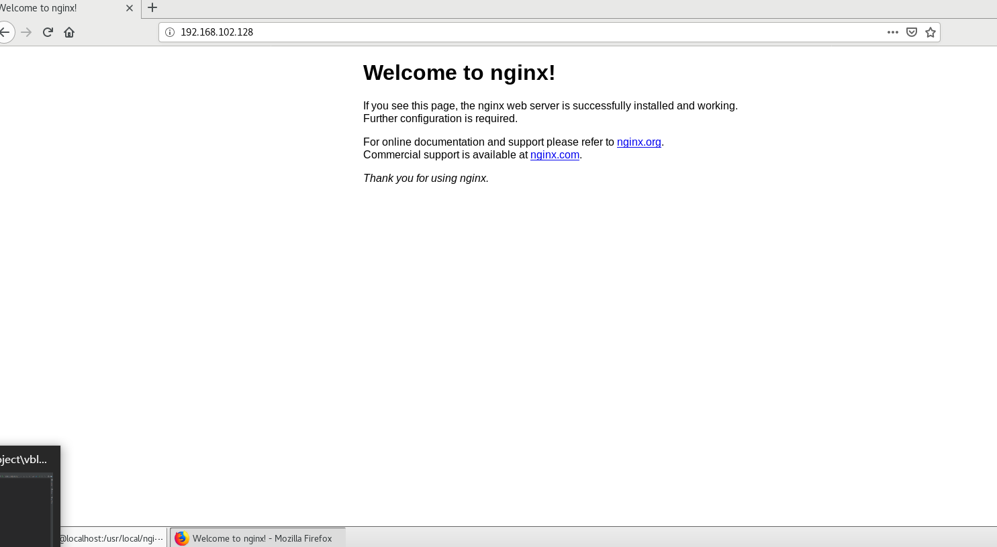Viewport: 997px width, 547px height.
Task: Click 'Further configuration is required.' text
Action: 440,119
